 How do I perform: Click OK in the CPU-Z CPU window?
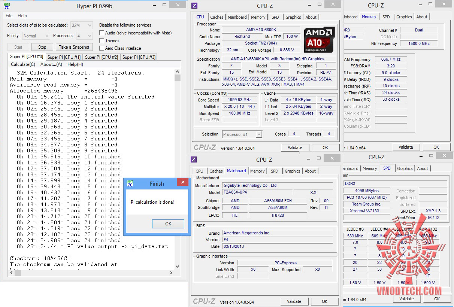click(325, 148)
